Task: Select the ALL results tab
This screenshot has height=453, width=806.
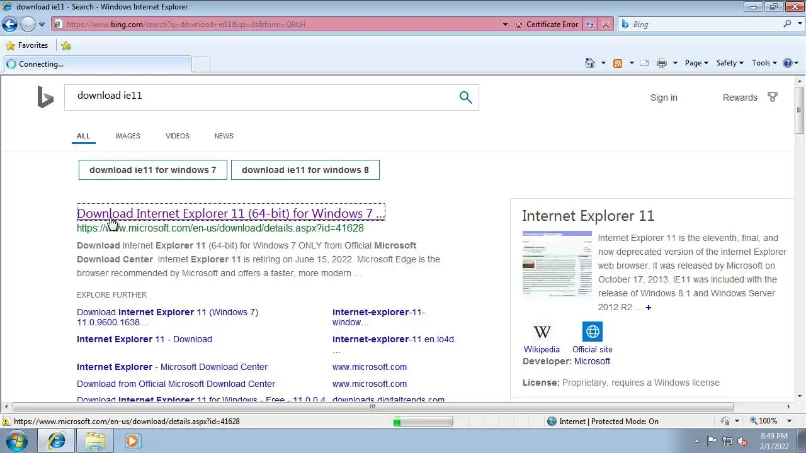Action: tap(83, 136)
